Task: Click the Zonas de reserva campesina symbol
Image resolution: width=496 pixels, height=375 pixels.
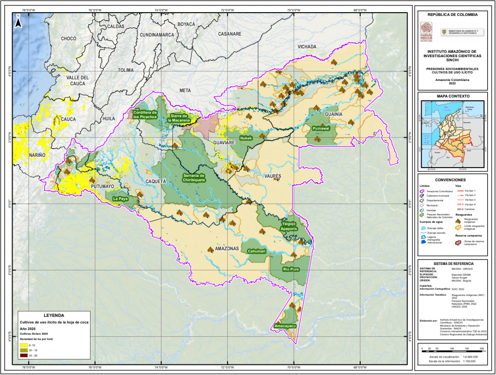Action: [458, 243]
